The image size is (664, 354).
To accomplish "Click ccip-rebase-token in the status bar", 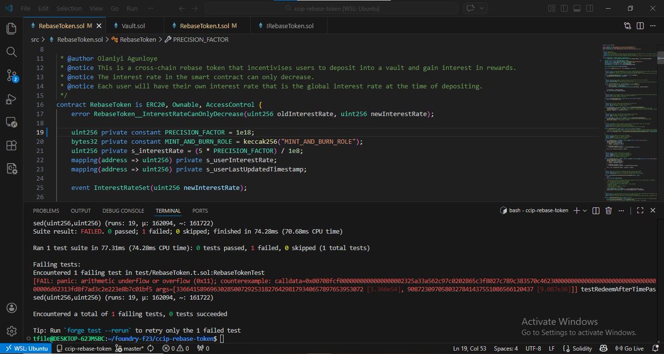I will [84, 349].
